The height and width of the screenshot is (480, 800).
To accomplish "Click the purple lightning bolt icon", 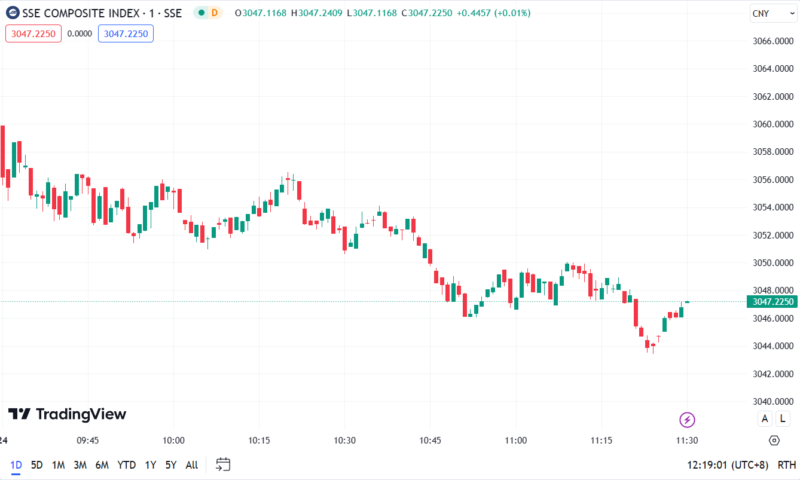I will (x=688, y=420).
